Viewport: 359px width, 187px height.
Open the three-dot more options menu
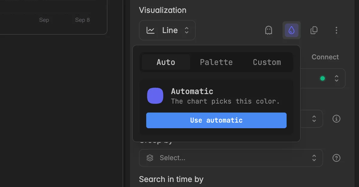(336, 30)
